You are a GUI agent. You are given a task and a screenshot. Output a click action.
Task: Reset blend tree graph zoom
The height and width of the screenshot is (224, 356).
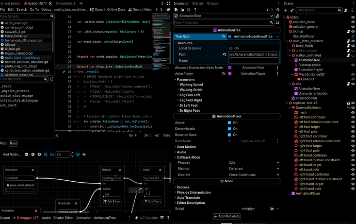(33, 154)
